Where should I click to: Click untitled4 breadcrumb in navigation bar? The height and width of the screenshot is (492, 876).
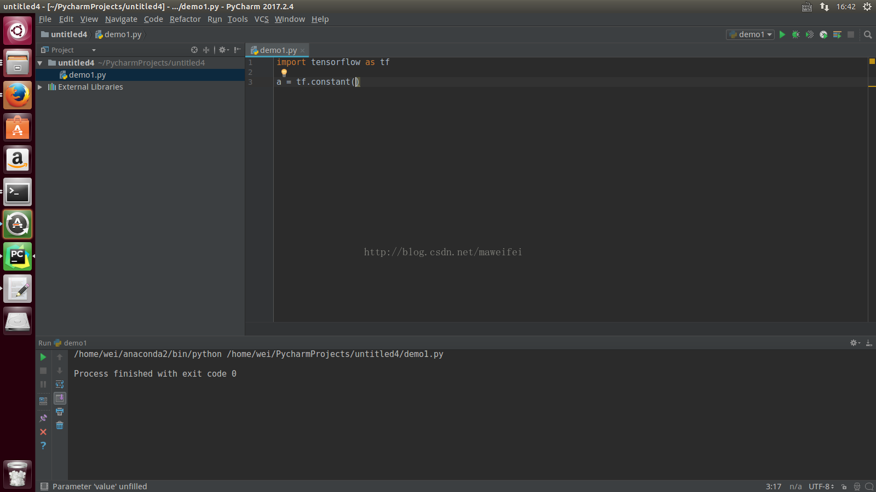pos(64,34)
